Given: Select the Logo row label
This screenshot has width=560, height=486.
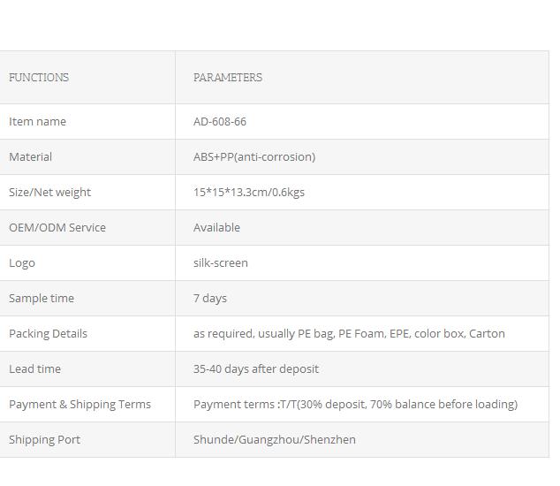Looking at the screenshot, I should [22, 263].
